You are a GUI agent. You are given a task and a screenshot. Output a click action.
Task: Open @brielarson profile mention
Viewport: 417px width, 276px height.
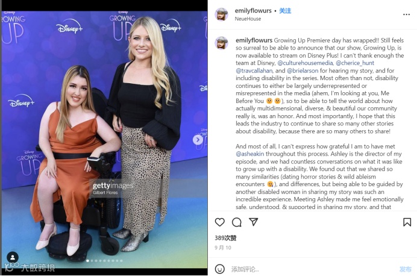click(x=303, y=71)
